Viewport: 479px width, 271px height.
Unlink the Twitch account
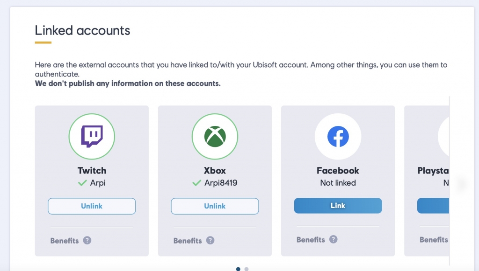click(x=92, y=206)
